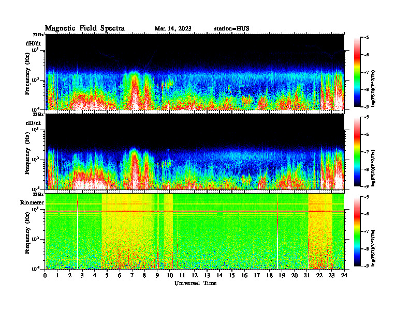The height and width of the screenshot is (316, 410).
Task: Click the "-7" tick on dD/dt color scale
Action: (x=367, y=152)
